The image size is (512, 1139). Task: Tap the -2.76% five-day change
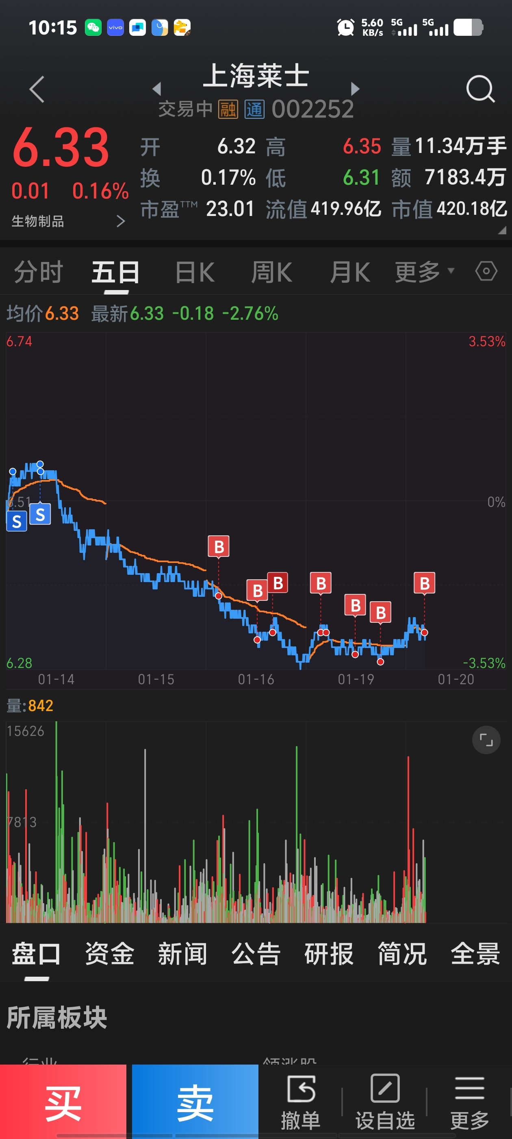point(250,314)
